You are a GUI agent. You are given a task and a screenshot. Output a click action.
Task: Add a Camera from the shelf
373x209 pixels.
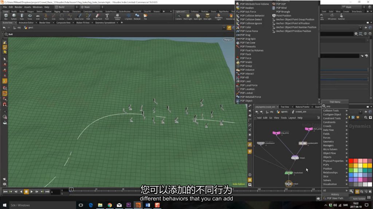click(178, 17)
